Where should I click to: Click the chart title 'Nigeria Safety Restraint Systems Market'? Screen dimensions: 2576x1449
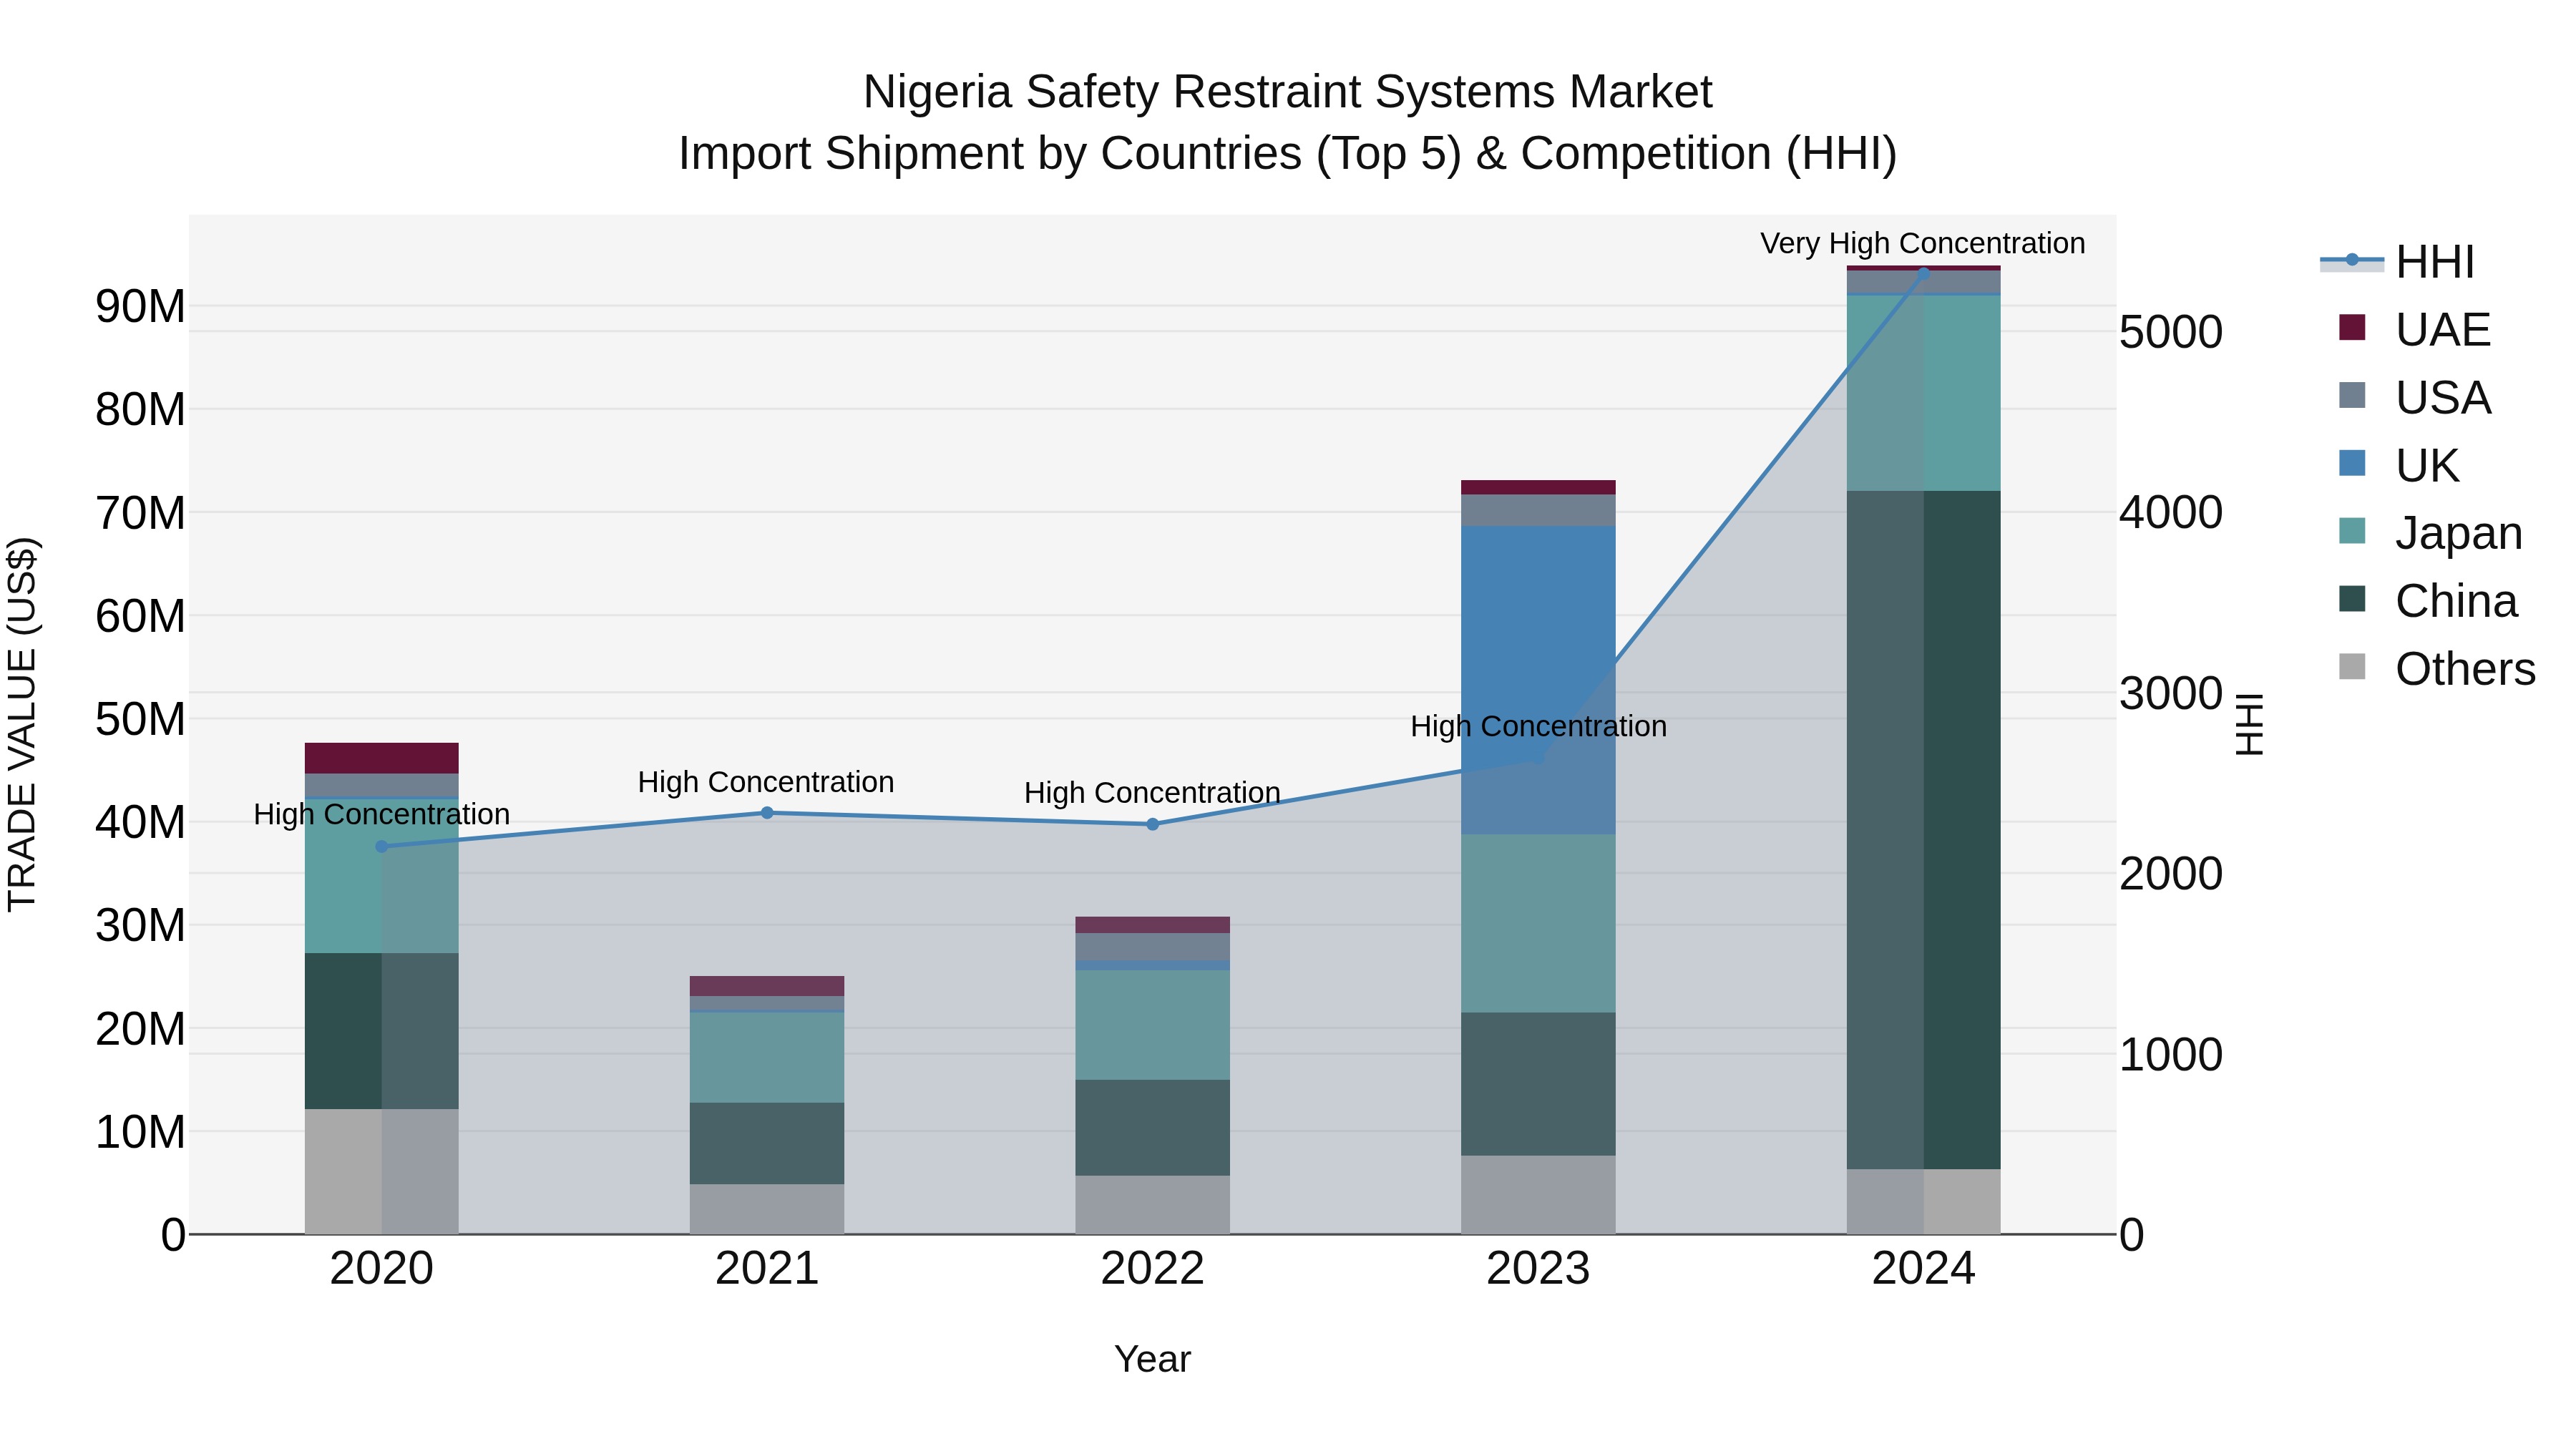[1288, 92]
